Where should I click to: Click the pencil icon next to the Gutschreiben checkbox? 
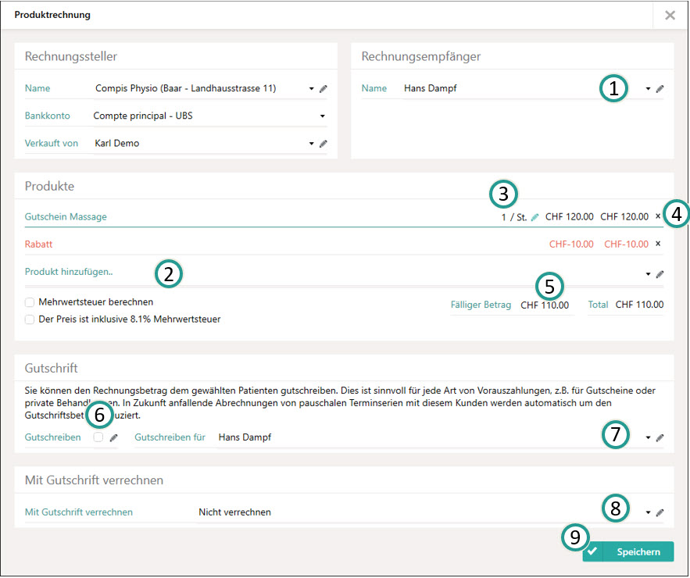[113, 437]
